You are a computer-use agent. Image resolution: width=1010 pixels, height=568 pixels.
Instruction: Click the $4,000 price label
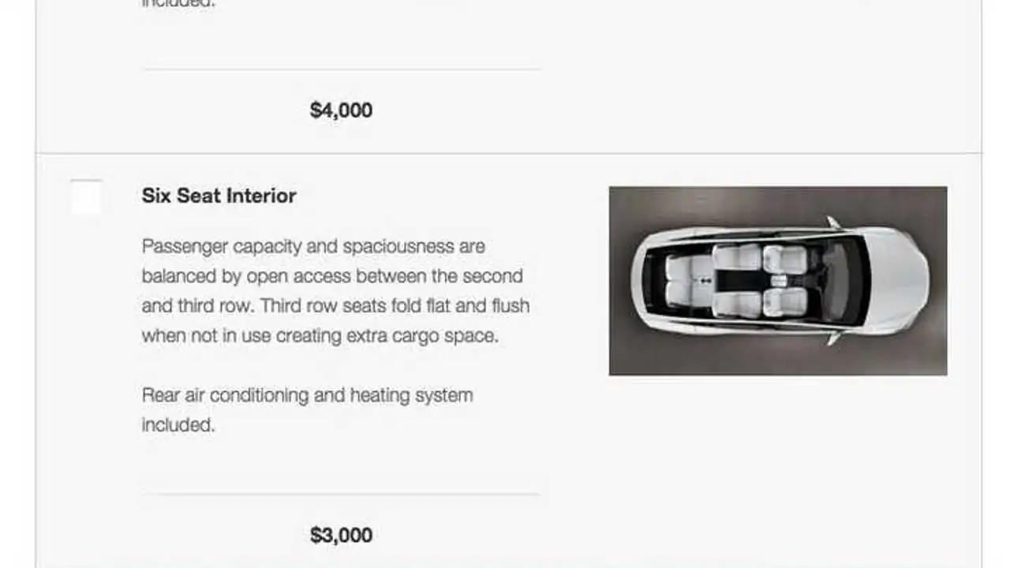(341, 110)
